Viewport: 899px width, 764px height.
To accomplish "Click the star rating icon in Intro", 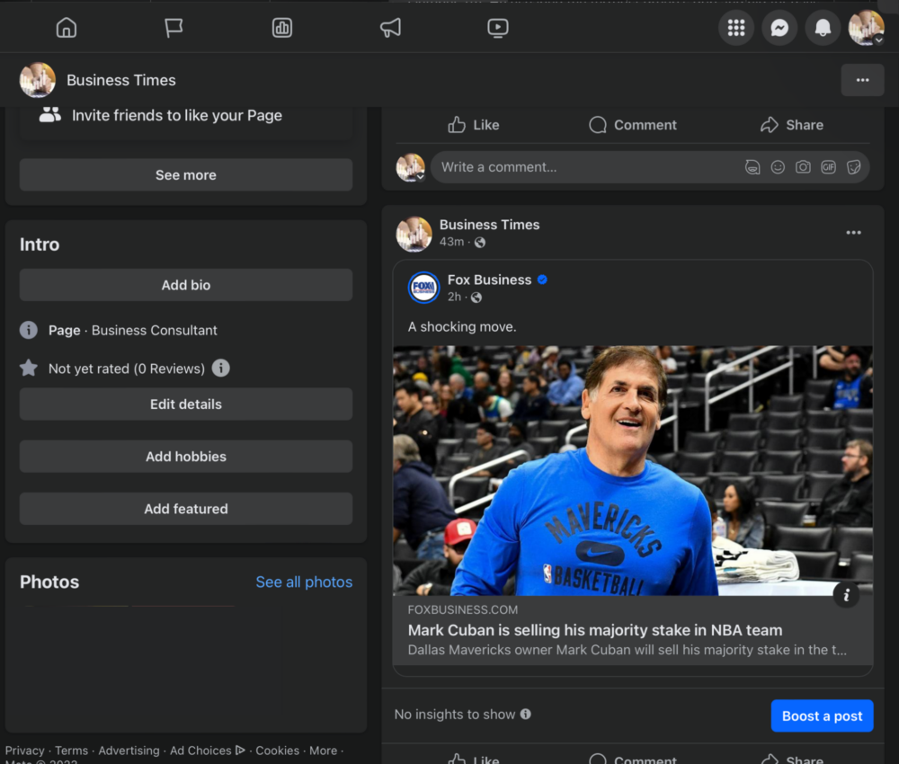I will pyautogui.click(x=29, y=368).
